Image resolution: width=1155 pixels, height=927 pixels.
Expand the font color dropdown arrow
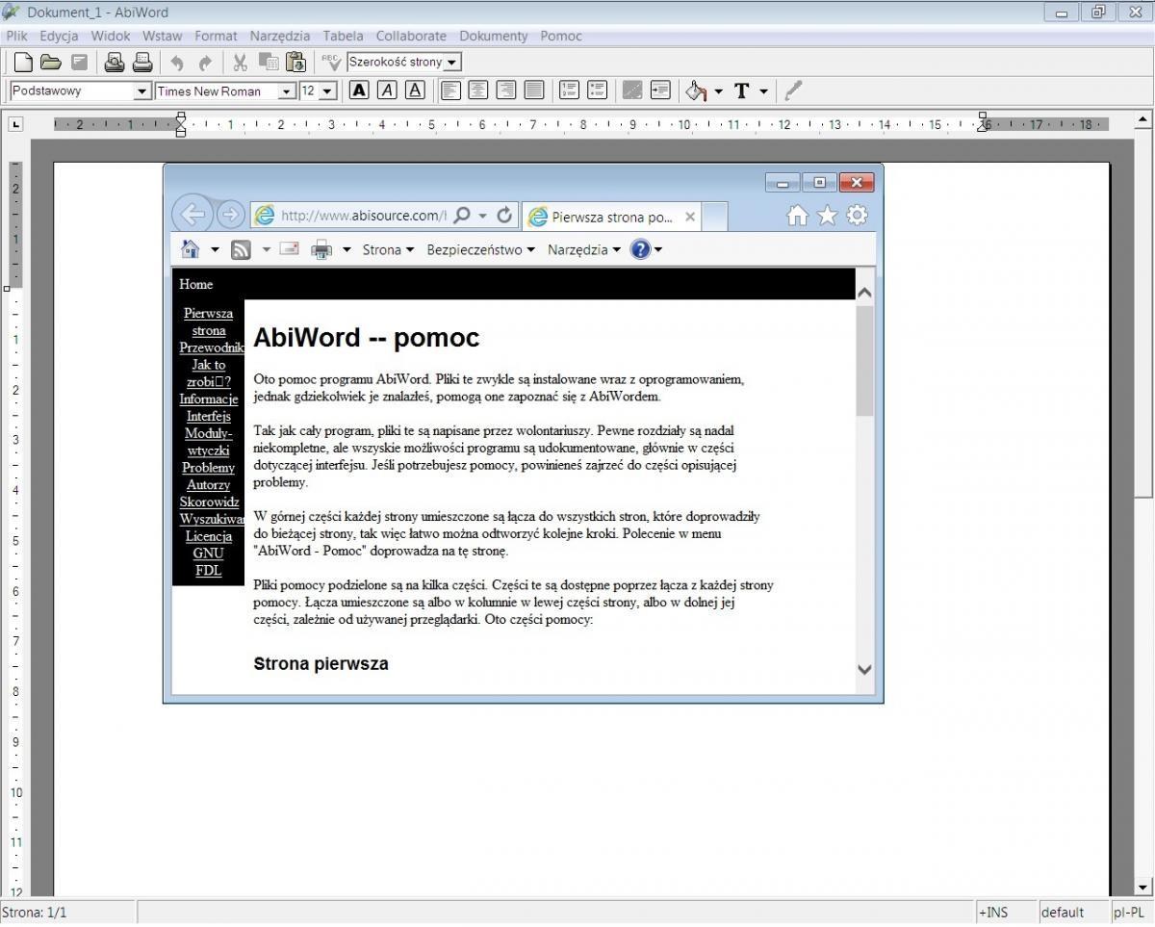click(x=763, y=91)
